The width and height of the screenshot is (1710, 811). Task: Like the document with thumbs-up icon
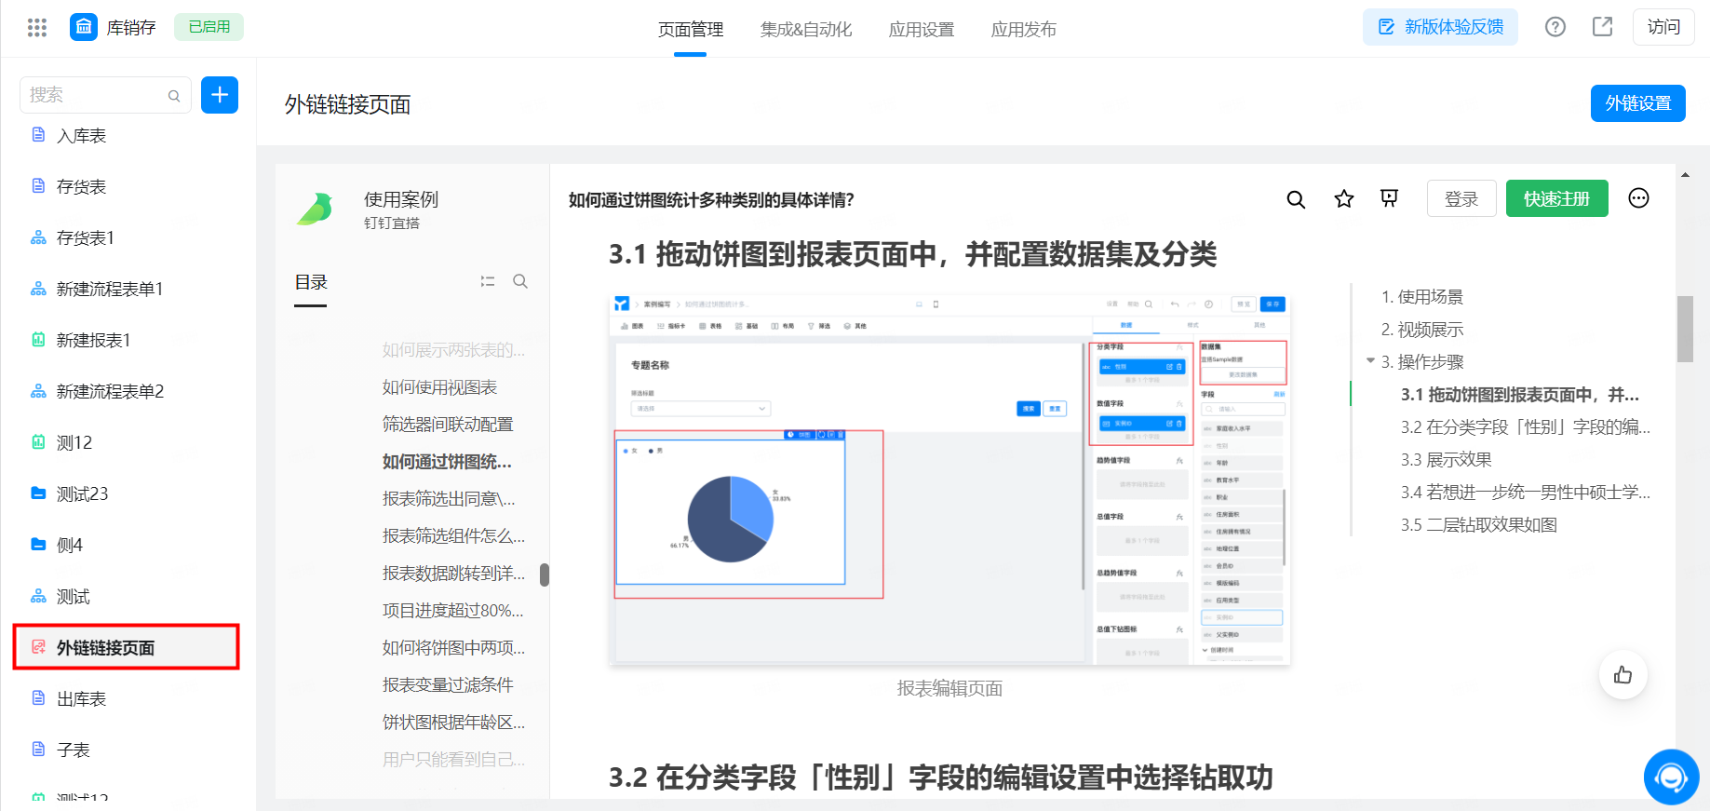1623,675
